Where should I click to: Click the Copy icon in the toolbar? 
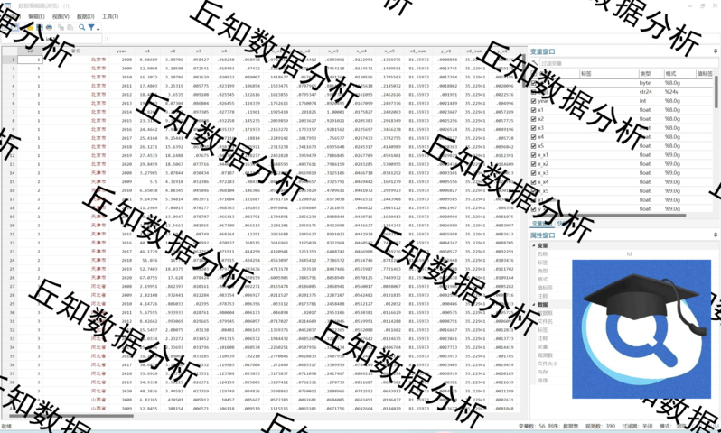click(61, 28)
